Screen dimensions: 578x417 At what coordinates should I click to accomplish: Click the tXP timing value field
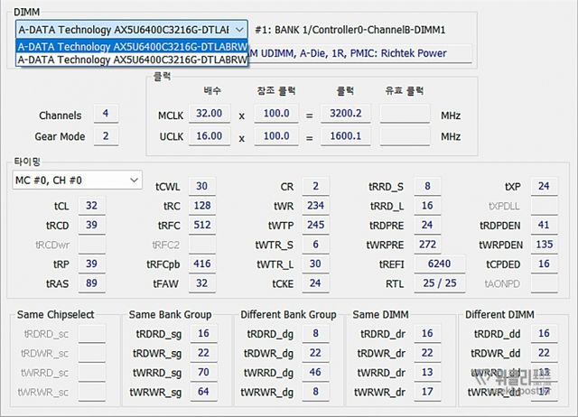pos(543,186)
